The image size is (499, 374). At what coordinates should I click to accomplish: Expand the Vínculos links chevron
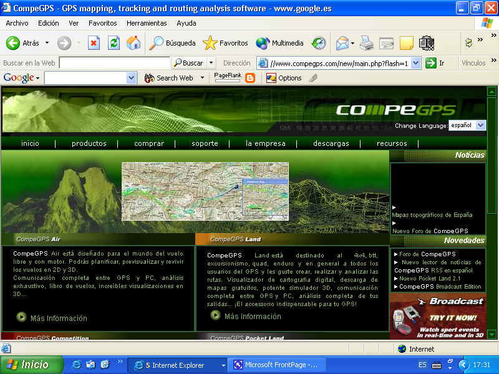pyautogui.click(x=493, y=60)
